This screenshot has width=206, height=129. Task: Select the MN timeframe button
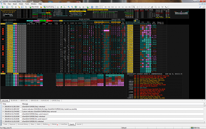point(130,7)
